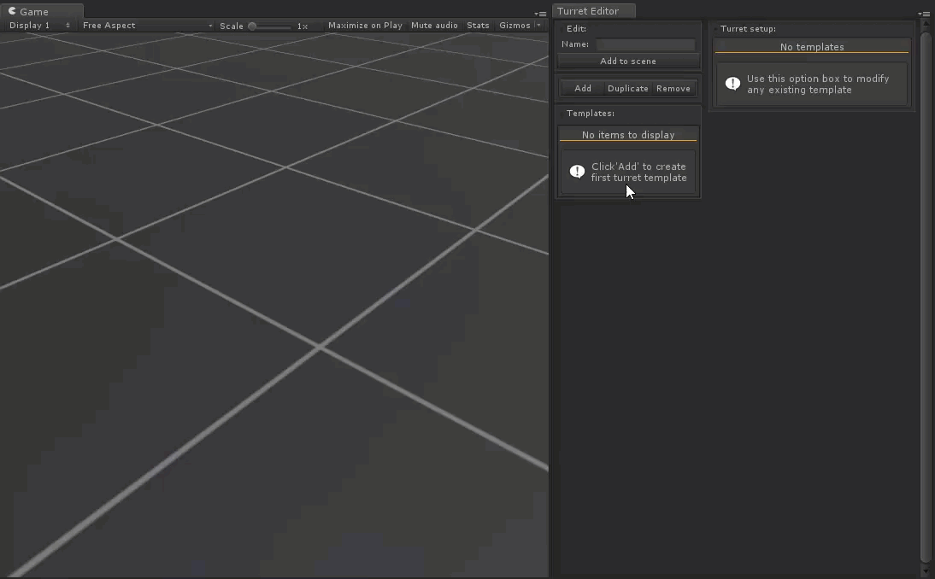Viewport: 935px width, 579px height.
Task: Click the Scale slider handle
Action: pyautogui.click(x=252, y=26)
